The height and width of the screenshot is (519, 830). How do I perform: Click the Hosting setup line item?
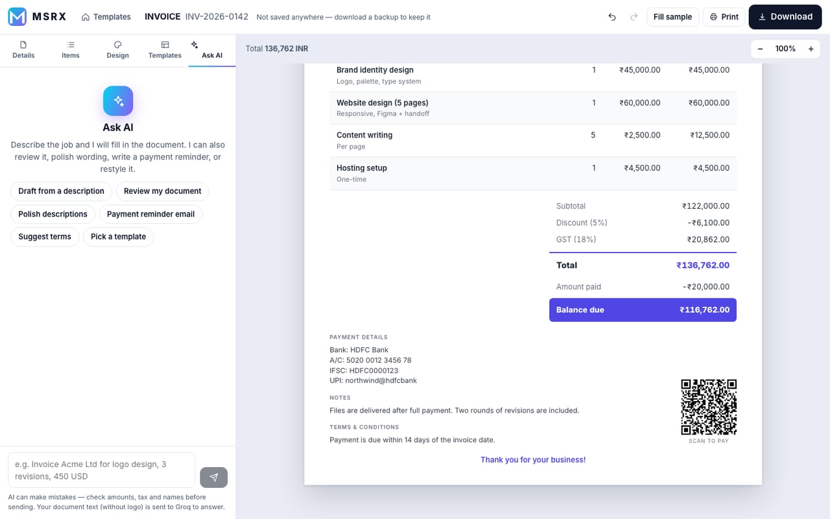362,168
